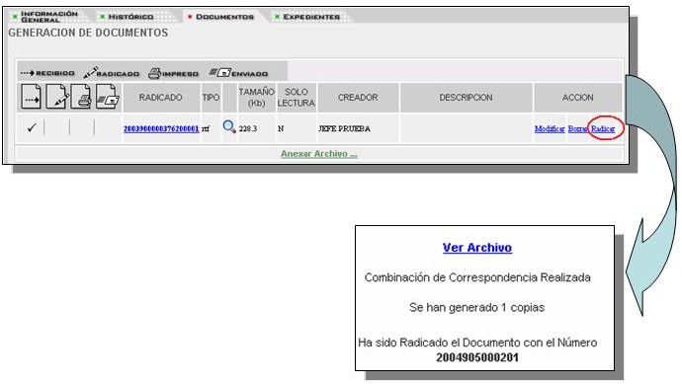The image size is (682, 384).
Task: Click the GENERACION DE DOCUMENTOS heading
Action: [x=88, y=33]
